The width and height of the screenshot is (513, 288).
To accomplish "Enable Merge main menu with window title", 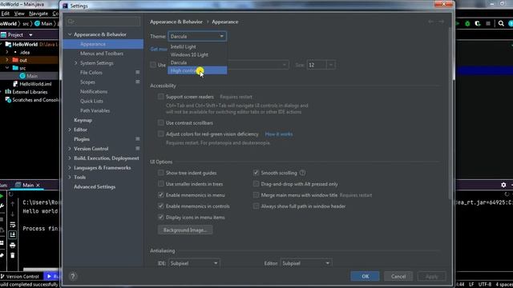I will 256,195.
